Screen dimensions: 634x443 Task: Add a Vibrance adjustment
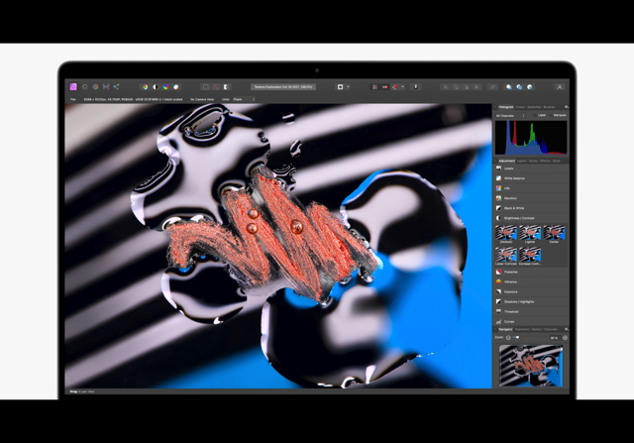(x=531, y=282)
